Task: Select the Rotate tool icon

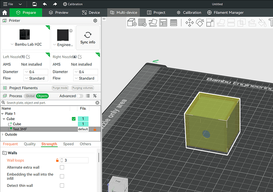Action: tap(200, 23)
